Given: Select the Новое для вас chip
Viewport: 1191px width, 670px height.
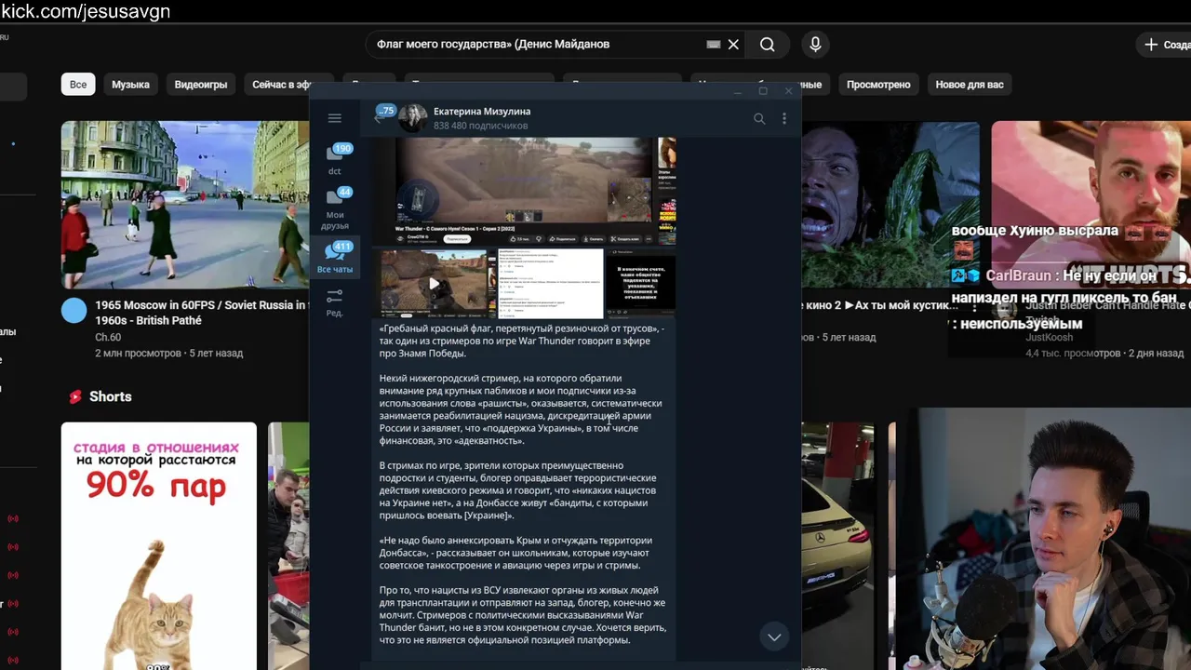Looking at the screenshot, I should pos(970,85).
